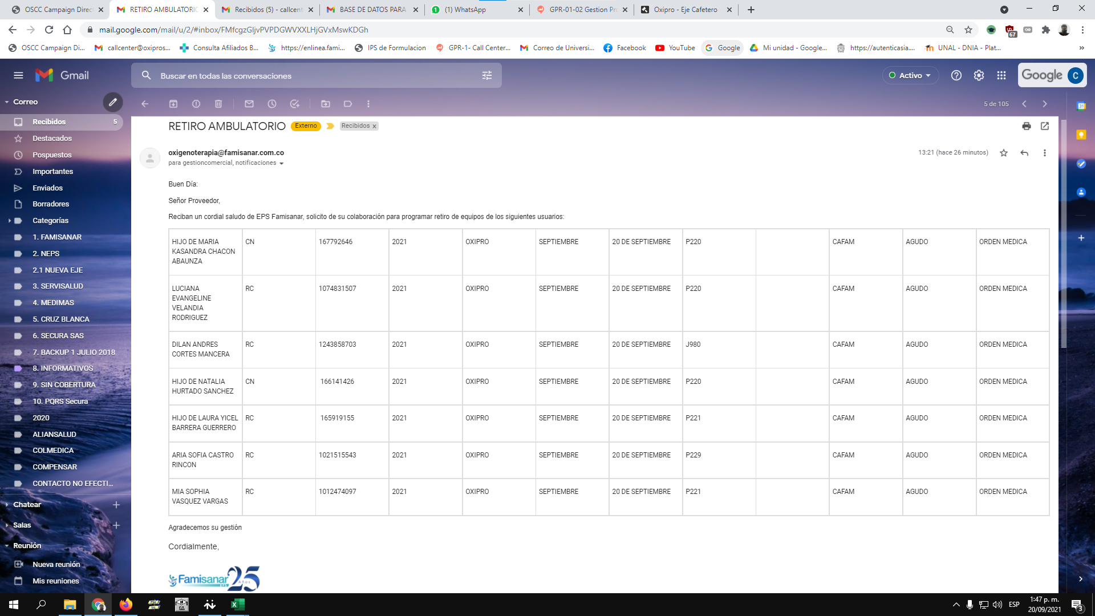
Task: Open the Enviados folder
Action: [62, 188]
